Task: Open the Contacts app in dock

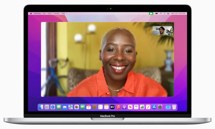Action: (95, 107)
